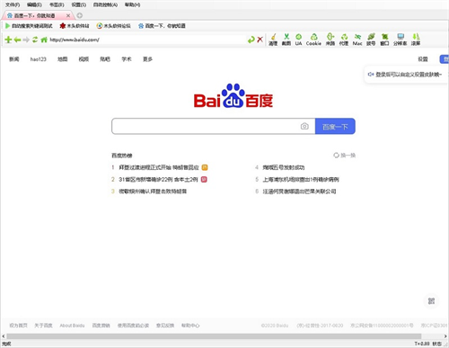Open hot search item number 4
The height and width of the screenshot is (348, 449).
[284, 167]
